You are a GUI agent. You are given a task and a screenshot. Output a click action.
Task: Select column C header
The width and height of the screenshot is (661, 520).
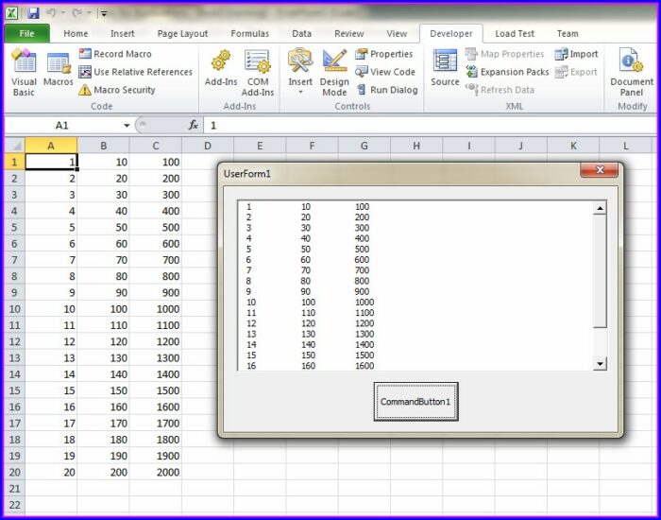pos(156,146)
